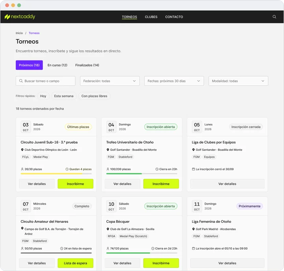Click the Torneos breadcrumb link

34,33
